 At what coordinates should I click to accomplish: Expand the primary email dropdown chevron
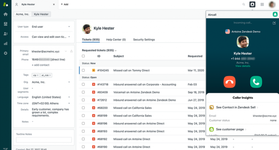point(66,51)
